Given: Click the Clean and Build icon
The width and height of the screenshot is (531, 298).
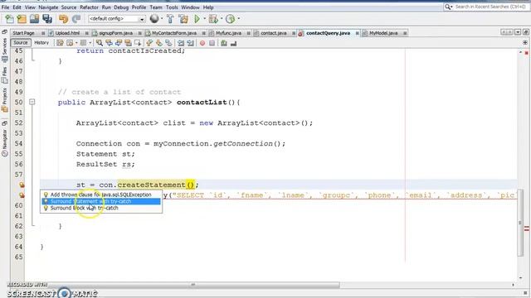Looking at the screenshot, I should [x=183, y=19].
